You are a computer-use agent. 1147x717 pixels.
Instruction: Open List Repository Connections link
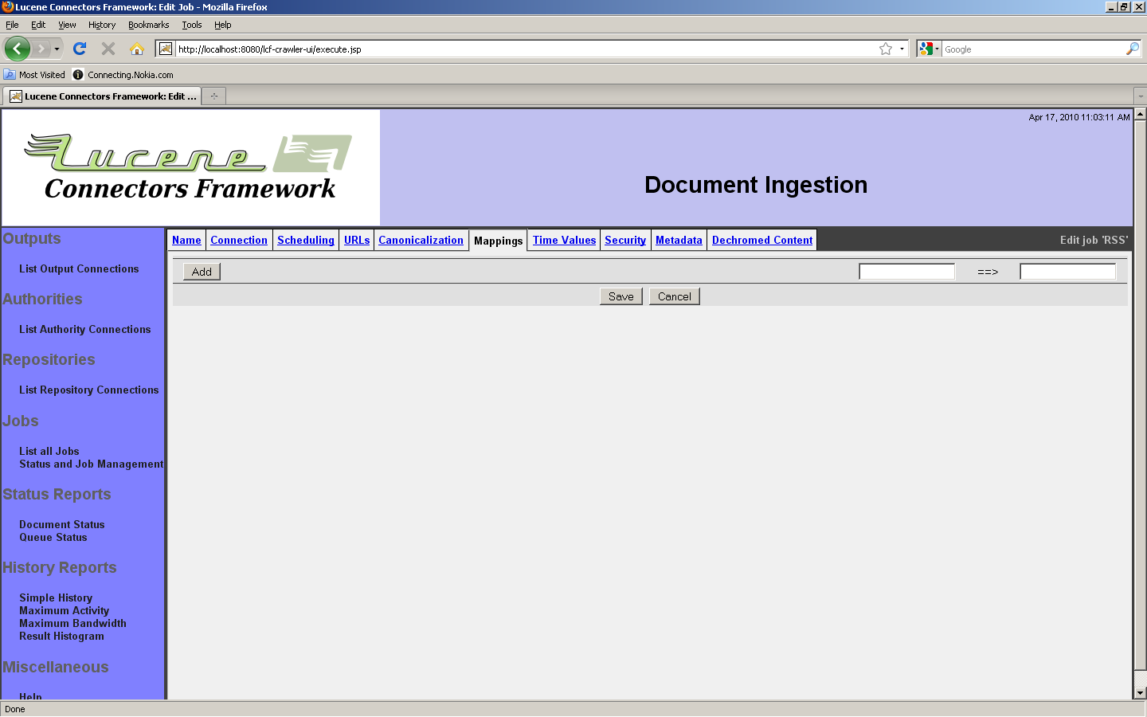pyautogui.click(x=88, y=390)
